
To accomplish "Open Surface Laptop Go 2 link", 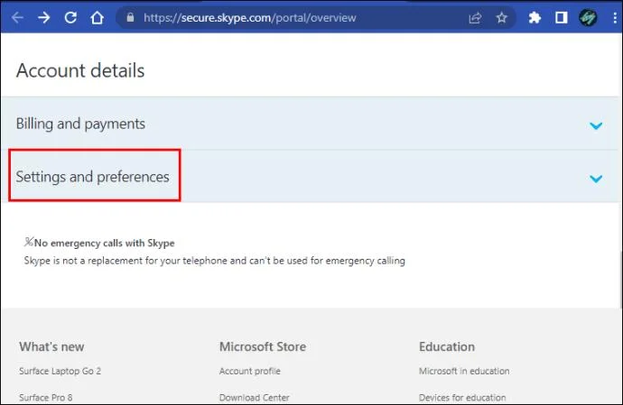I will (x=60, y=371).
